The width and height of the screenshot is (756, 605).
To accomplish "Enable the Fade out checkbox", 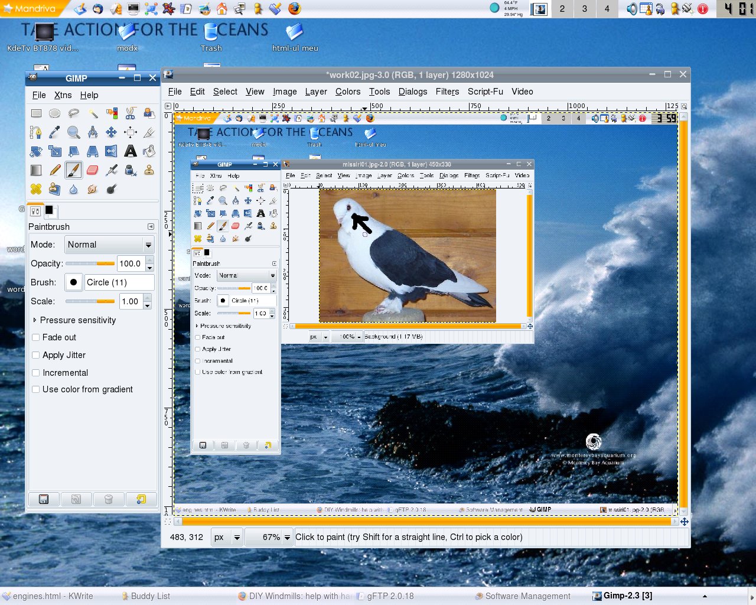I will pyautogui.click(x=36, y=337).
